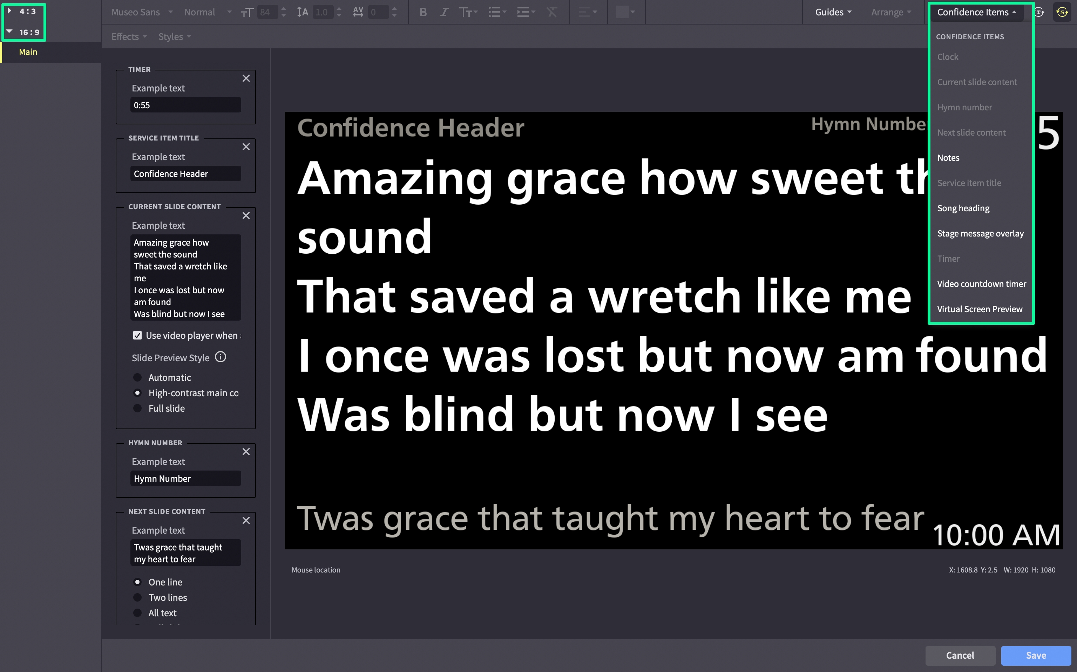Select Full slide preview style
The height and width of the screenshot is (672, 1077).
pos(137,408)
